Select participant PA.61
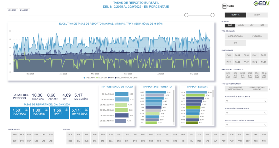 pos(263,62)
